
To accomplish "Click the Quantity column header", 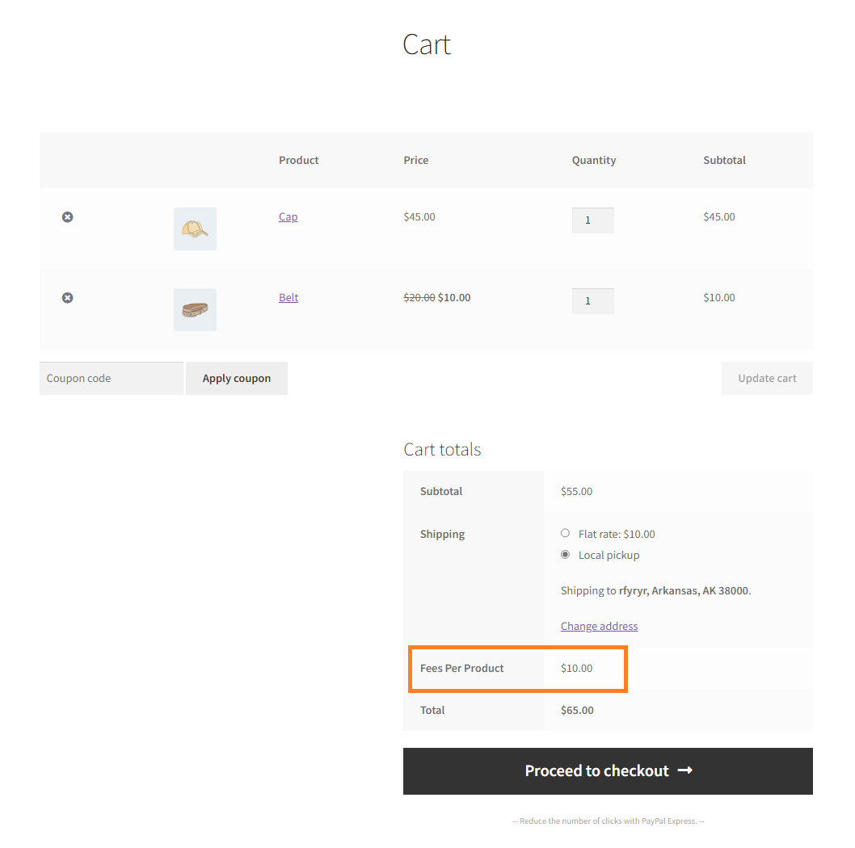I will pos(594,160).
